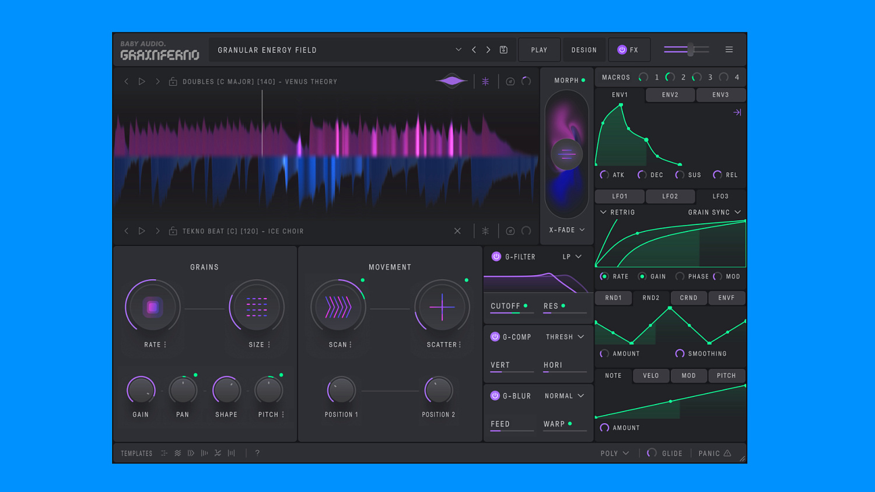Viewport: 875px width, 492px height.
Task: Open help with the question mark
Action: pyautogui.click(x=257, y=453)
